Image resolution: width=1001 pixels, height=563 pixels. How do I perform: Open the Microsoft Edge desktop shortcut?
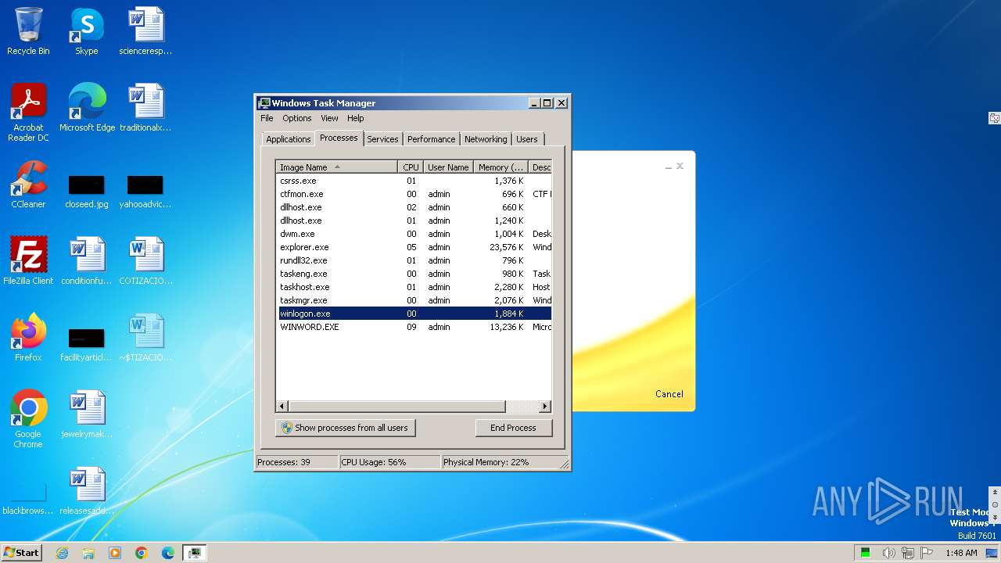pyautogui.click(x=87, y=107)
